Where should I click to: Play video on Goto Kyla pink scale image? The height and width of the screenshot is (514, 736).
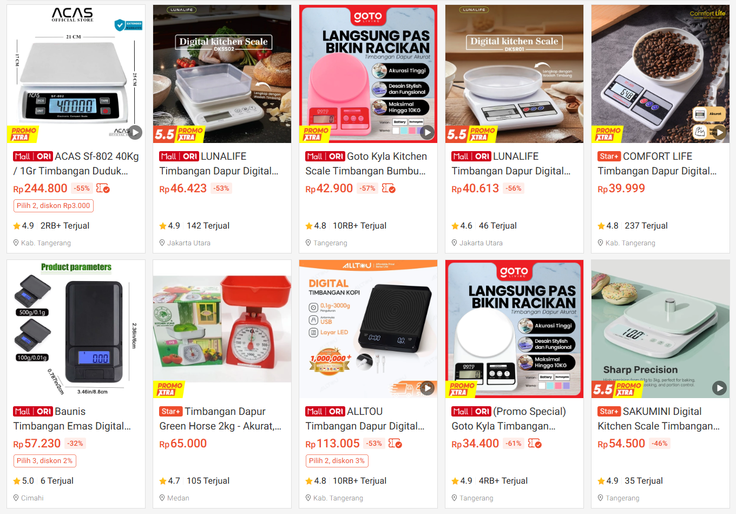pyautogui.click(x=428, y=132)
